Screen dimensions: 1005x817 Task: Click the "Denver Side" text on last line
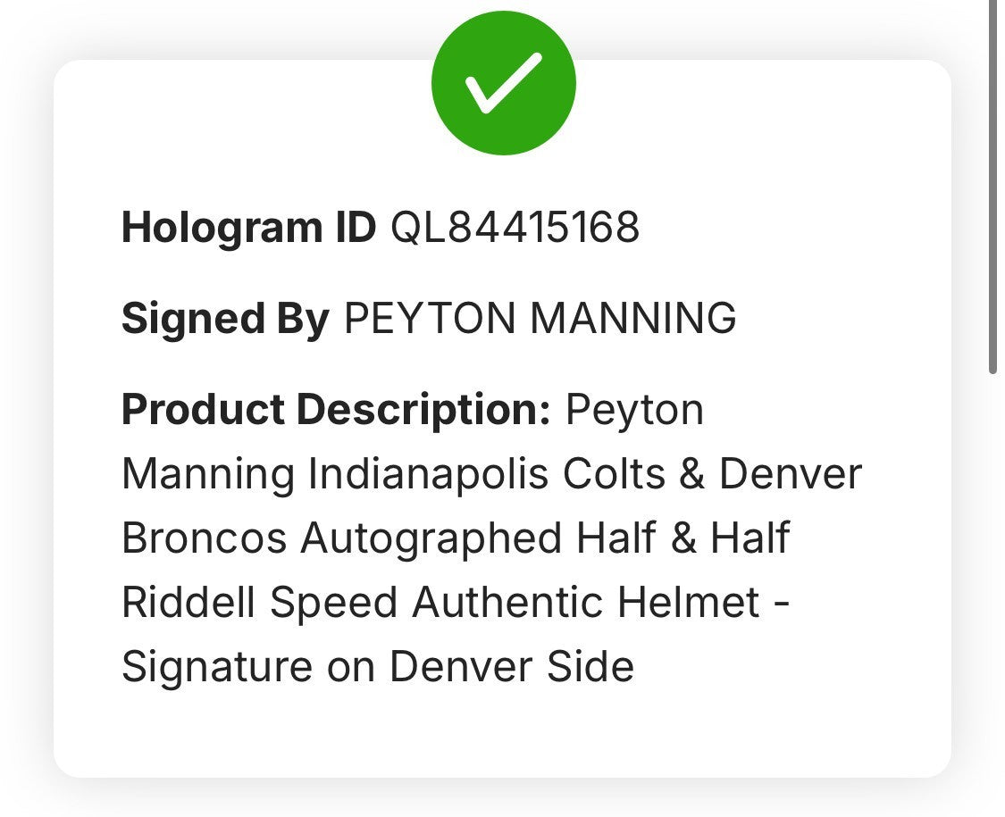pyautogui.click(x=512, y=667)
